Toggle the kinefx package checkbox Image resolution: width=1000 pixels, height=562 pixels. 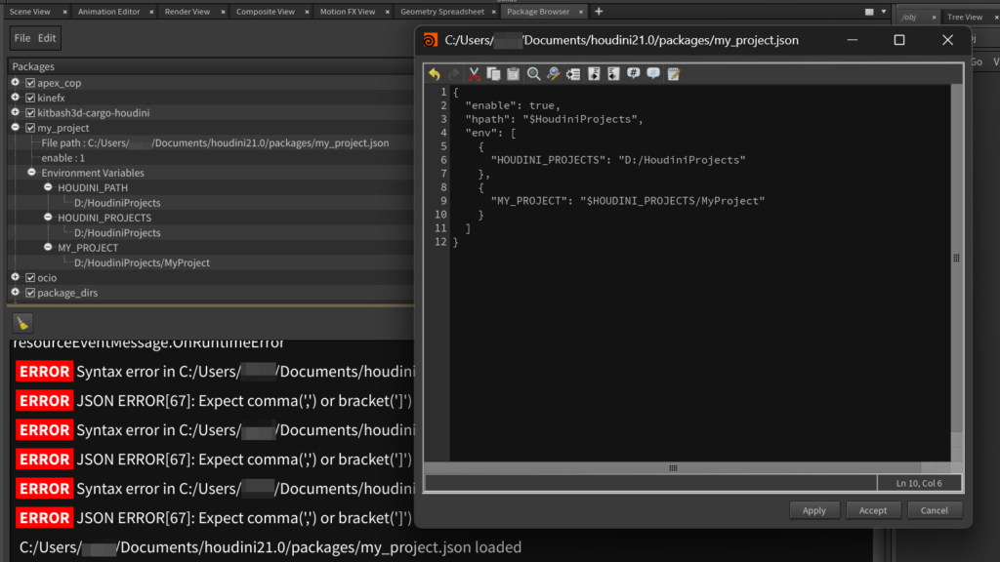coord(30,99)
